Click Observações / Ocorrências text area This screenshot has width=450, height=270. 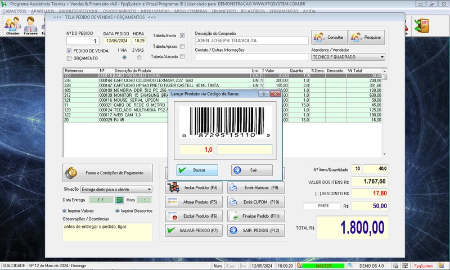point(107,232)
